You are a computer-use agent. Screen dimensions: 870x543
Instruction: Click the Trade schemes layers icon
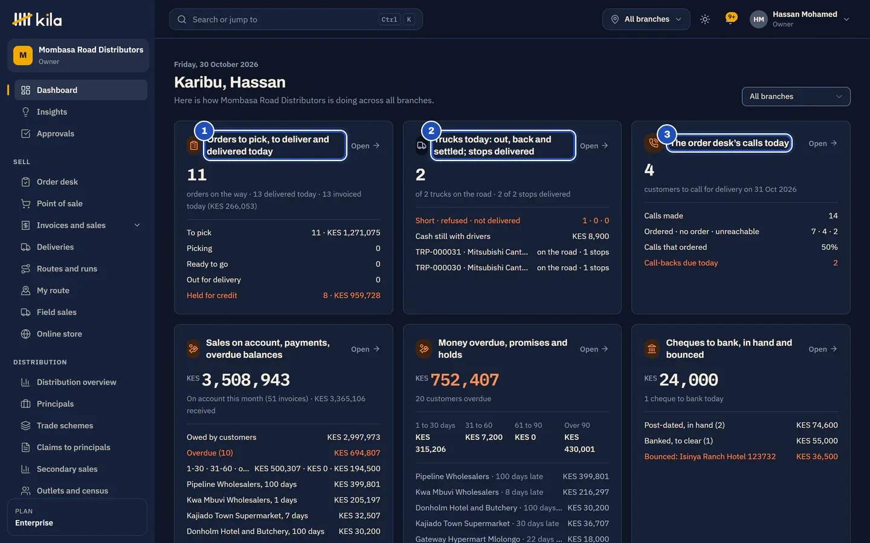[x=25, y=425]
